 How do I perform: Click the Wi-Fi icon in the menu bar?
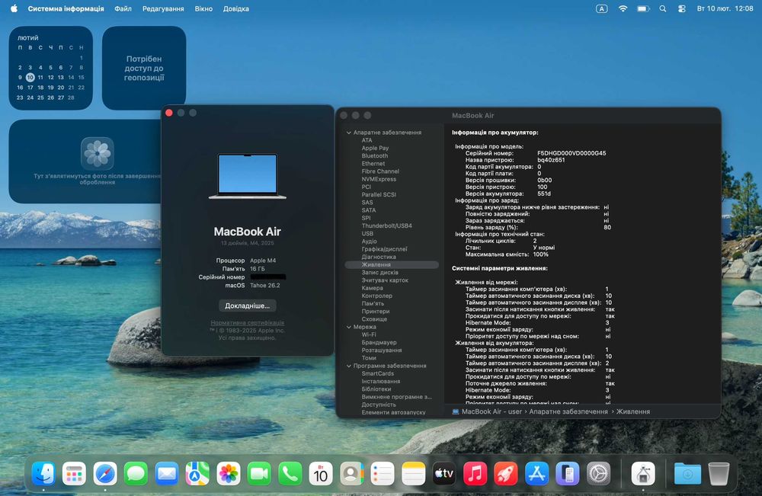click(x=623, y=8)
